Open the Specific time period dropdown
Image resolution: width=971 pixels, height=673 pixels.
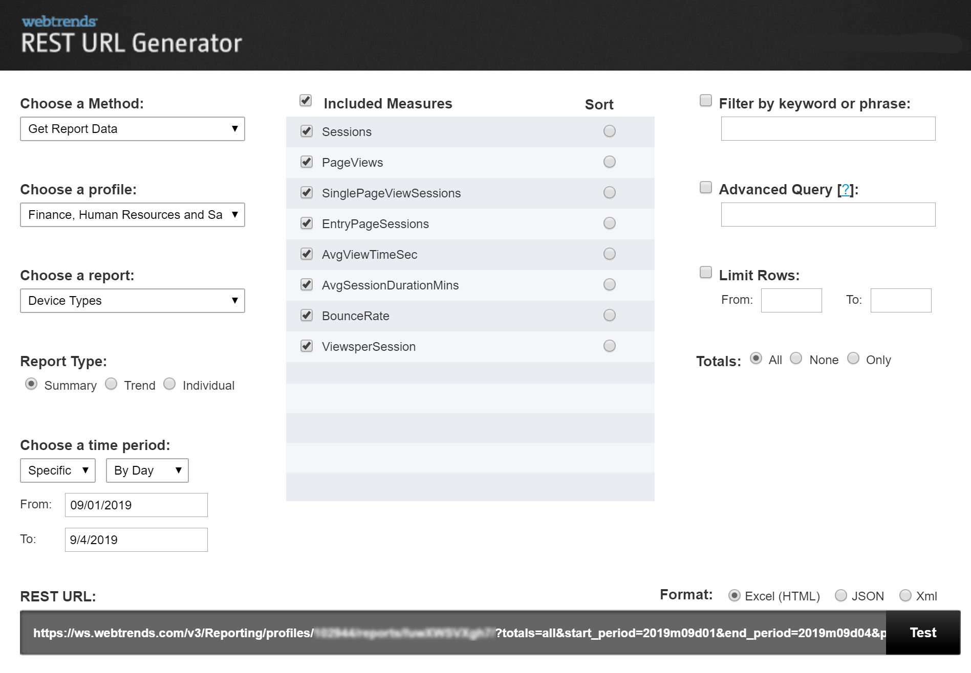pyautogui.click(x=58, y=470)
